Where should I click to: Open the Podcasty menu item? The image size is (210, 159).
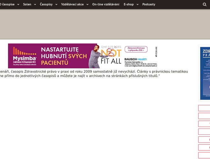149,4
